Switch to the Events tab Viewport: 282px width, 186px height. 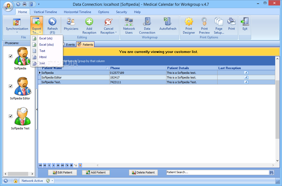tap(69, 44)
